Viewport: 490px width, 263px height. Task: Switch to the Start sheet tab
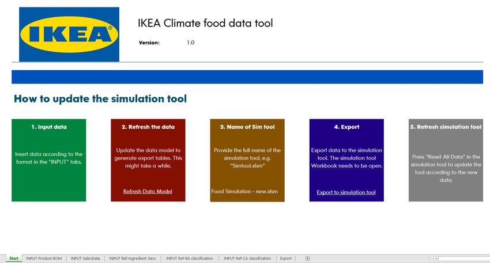pos(14,258)
